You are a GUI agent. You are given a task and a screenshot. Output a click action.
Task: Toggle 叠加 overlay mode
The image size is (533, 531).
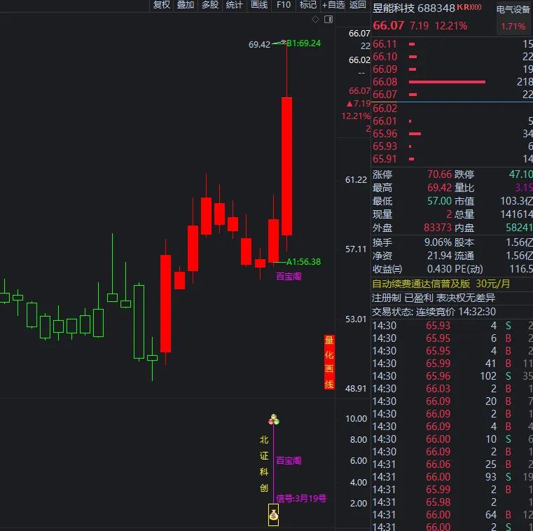pos(186,5)
